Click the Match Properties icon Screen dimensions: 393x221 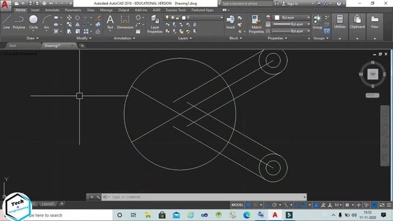click(x=256, y=24)
